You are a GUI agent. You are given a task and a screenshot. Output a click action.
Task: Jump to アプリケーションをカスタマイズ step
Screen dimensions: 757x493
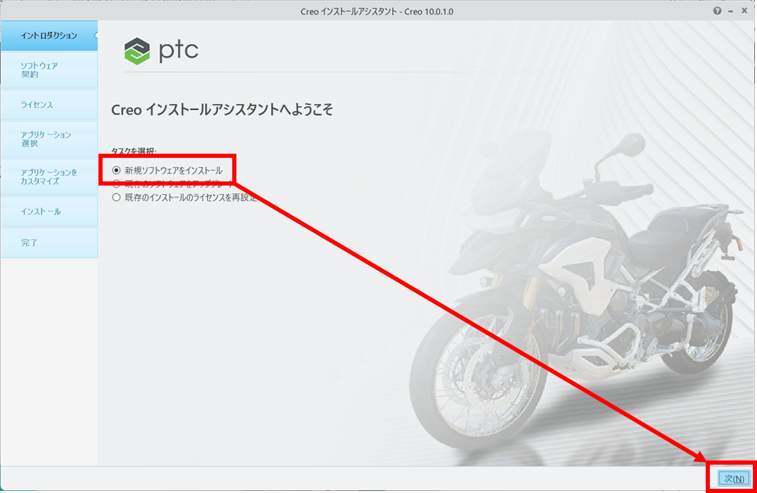pyautogui.click(x=49, y=177)
